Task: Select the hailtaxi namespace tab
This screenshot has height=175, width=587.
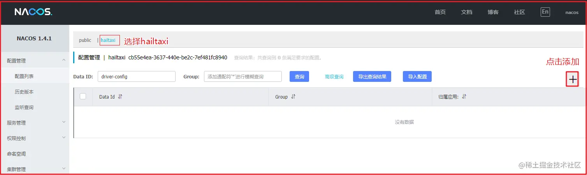Action: [108, 40]
